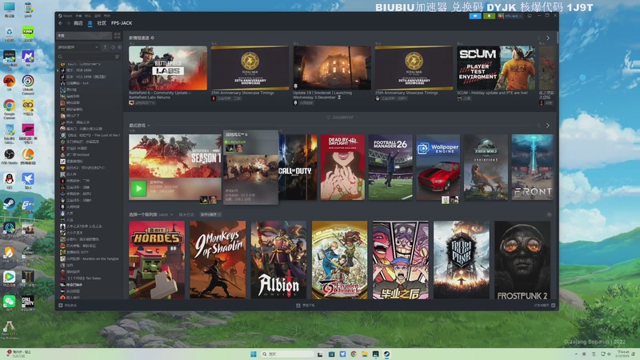Open the 商店 (Store) tab
The image size is (640, 360).
tap(78, 23)
